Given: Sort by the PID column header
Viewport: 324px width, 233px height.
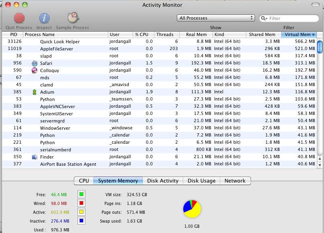Looking at the screenshot, I should [12, 34].
